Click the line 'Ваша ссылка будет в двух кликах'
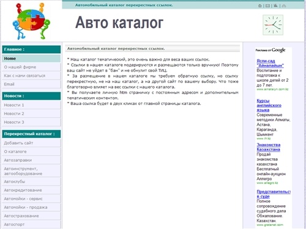 pyautogui.click(x=134, y=103)
